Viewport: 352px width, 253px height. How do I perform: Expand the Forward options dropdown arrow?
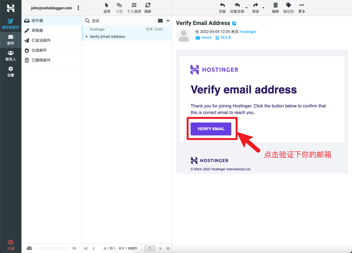(x=263, y=8)
